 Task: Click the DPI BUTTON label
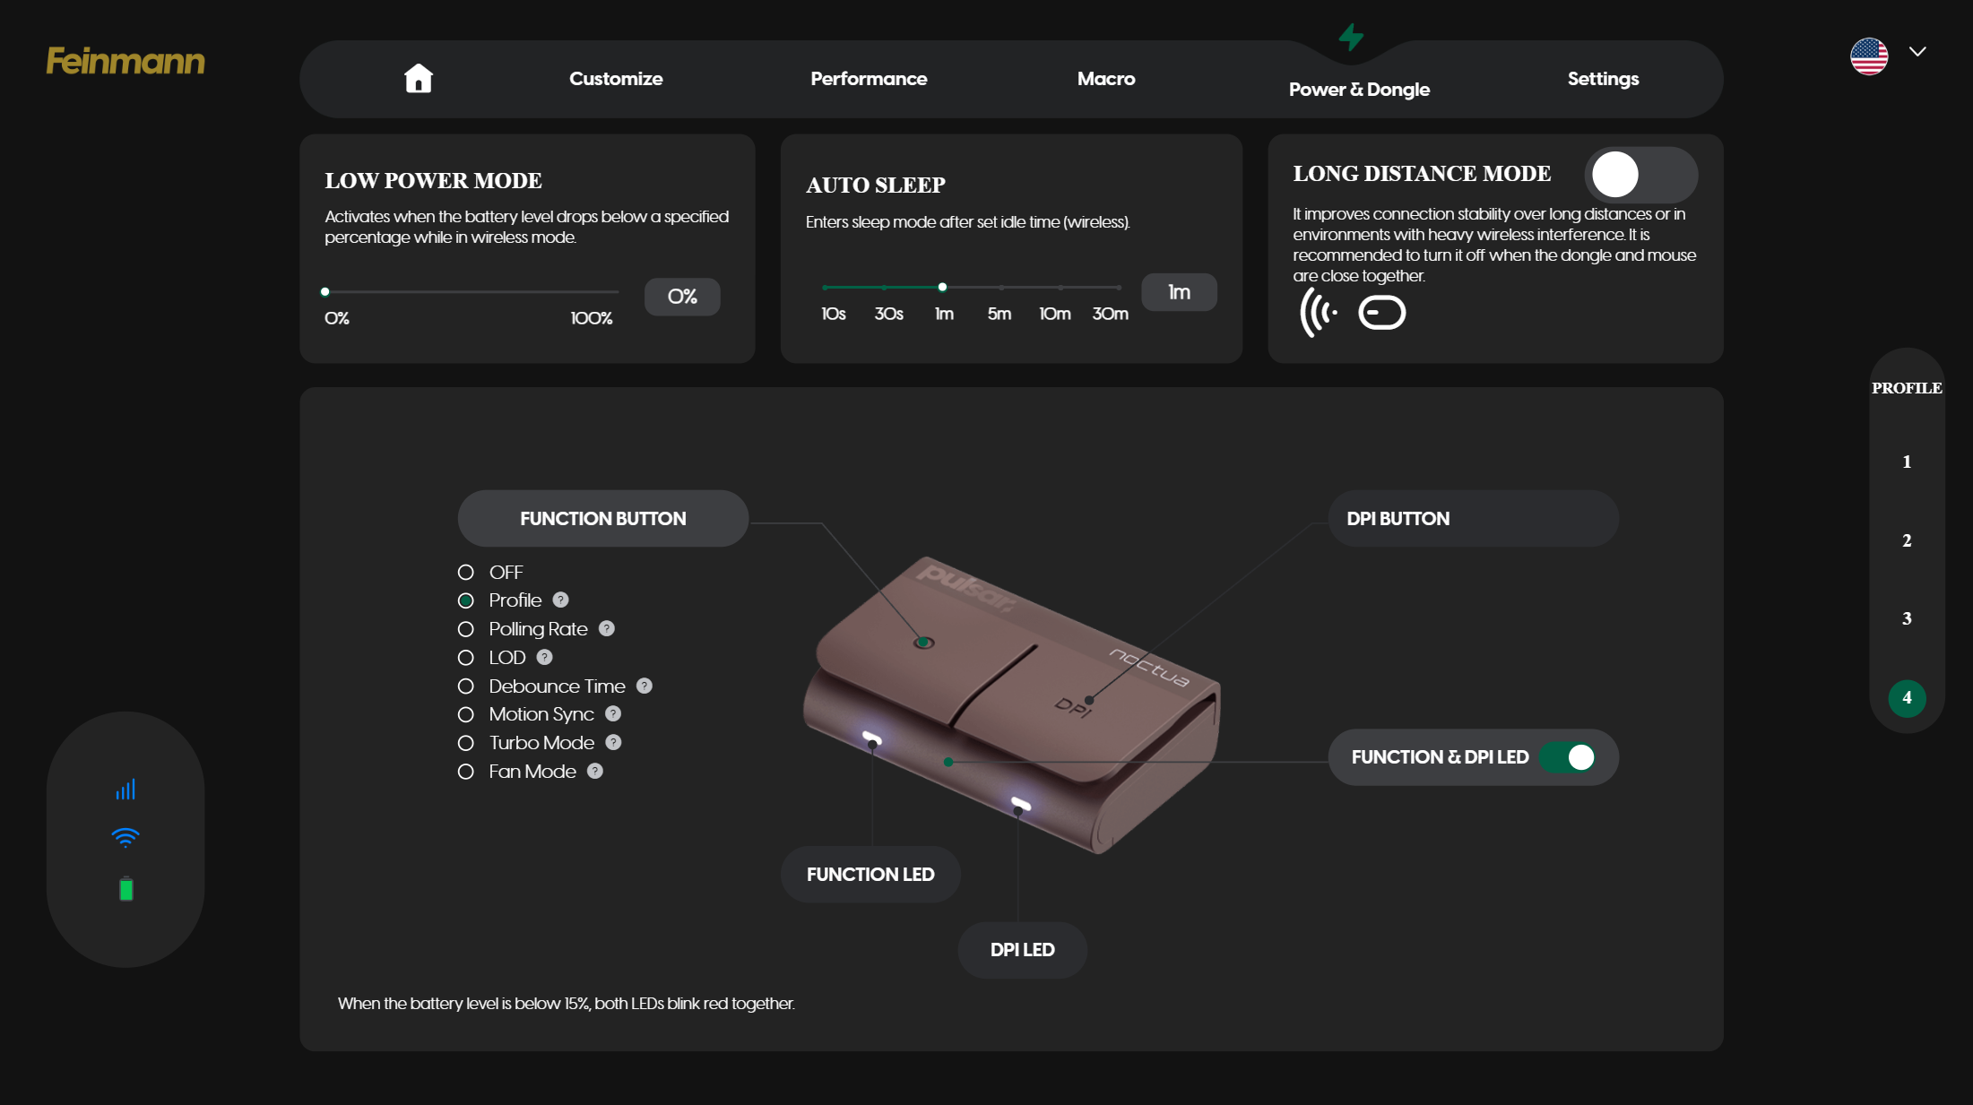pos(1473,518)
